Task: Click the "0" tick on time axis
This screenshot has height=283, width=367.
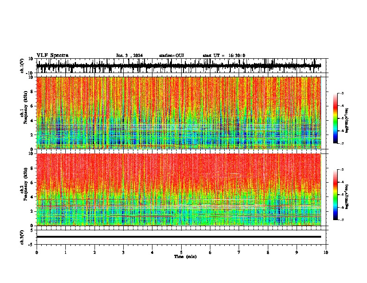Action: point(37,252)
